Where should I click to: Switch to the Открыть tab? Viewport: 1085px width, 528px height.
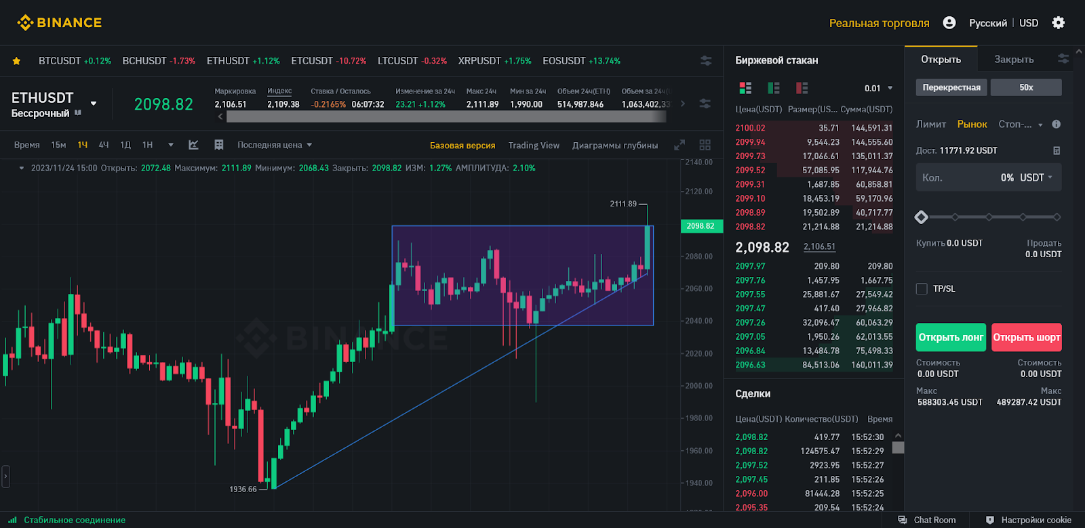pos(941,60)
